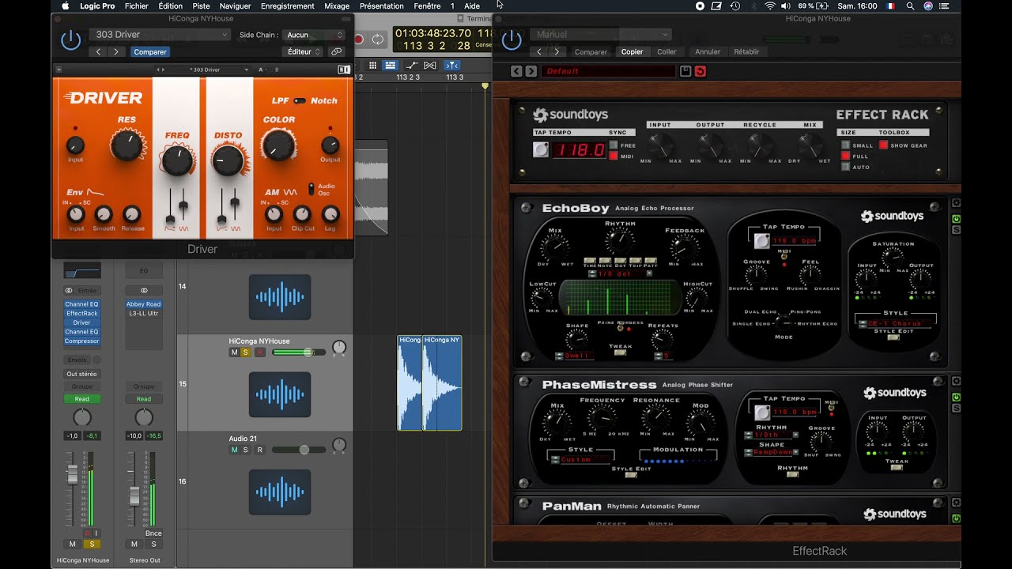
Task: Open the Éditeur view dropdown
Action: pos(303,51)
